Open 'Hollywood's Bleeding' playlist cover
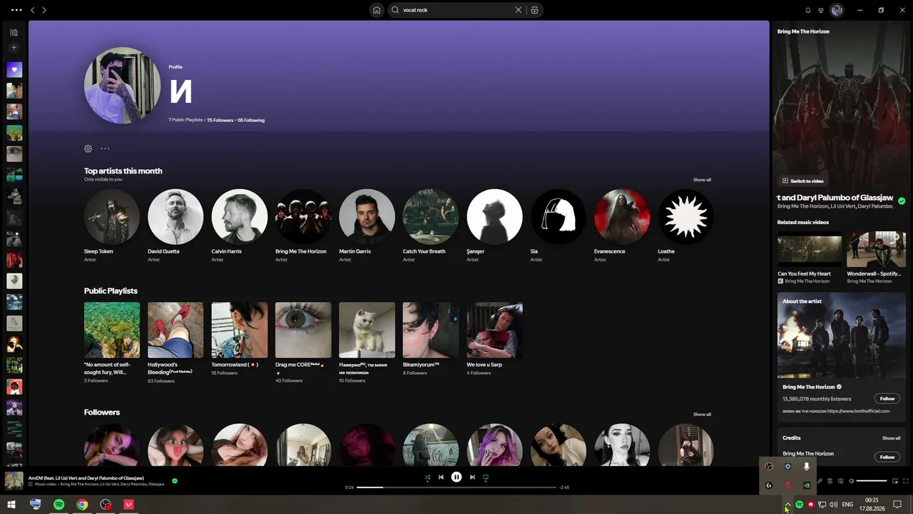The width and height of the screenshot is (913, 514). click(175, 330)
